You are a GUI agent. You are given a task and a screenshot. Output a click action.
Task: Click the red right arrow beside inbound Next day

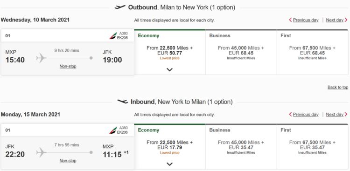point(346,114)
